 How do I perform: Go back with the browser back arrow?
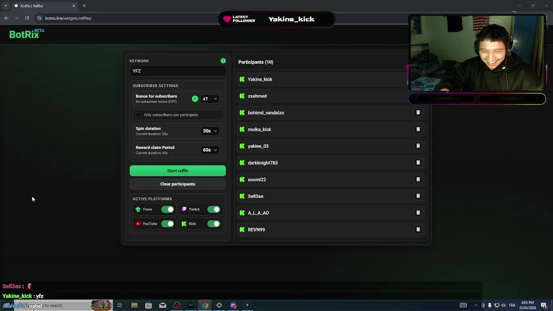6,18
